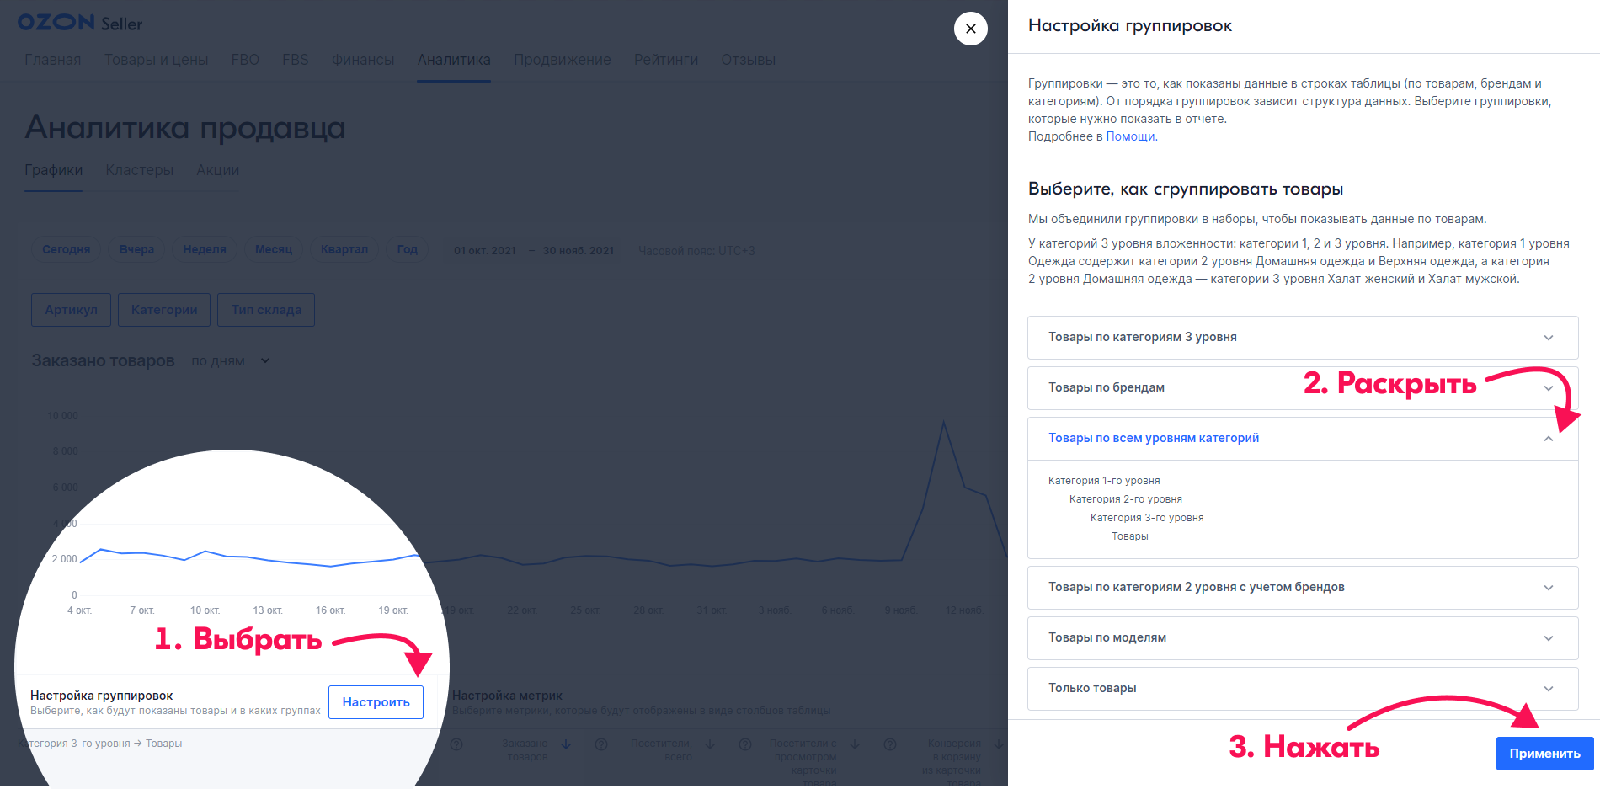Image resolution: width=1600 pixels, height=789 pixels.
Task: Open help icon beside Конверсия в корзину
Action: pos(890,744)
